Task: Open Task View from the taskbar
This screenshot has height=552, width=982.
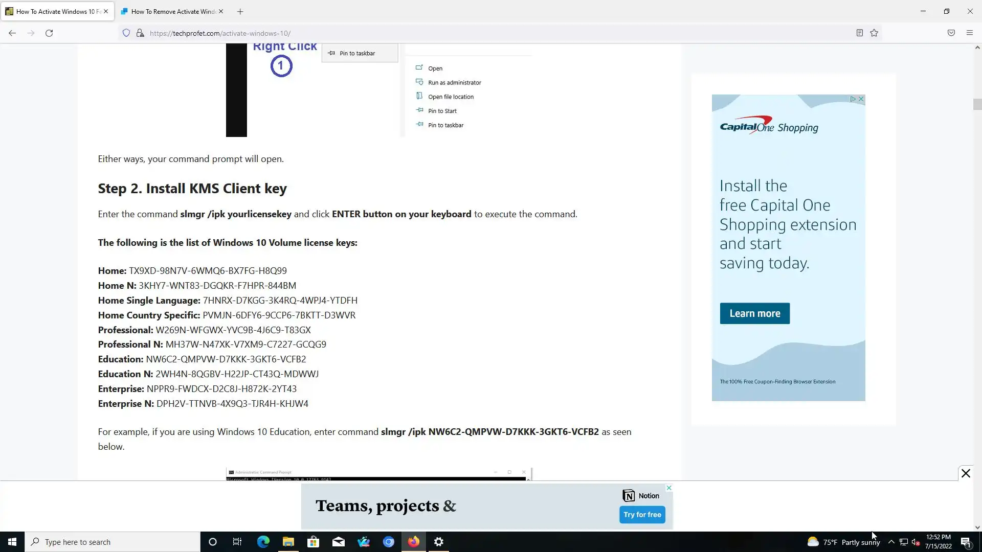Action: pos(237,542)
